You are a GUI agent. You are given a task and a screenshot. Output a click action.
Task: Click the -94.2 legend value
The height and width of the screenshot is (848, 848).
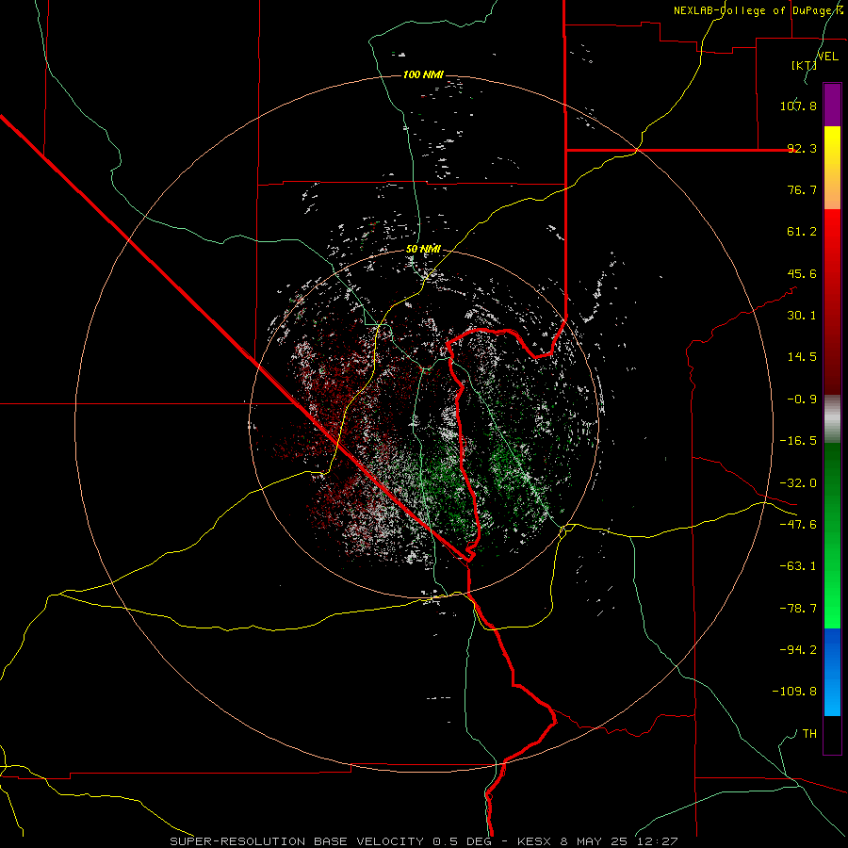point(798,650)
